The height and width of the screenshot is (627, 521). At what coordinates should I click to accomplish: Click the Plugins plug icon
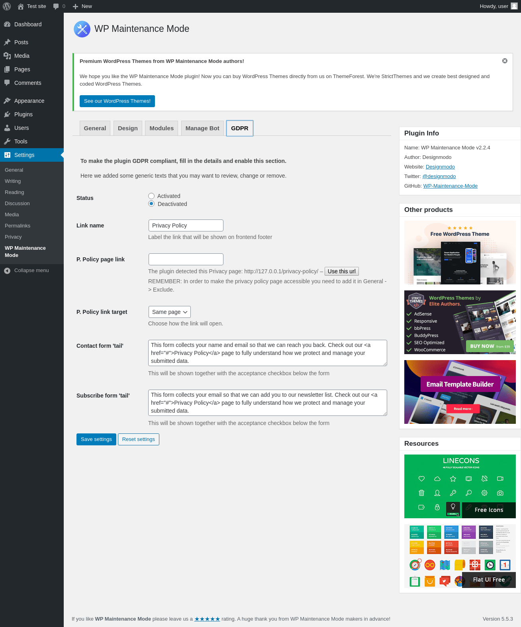tap(7, 114)
